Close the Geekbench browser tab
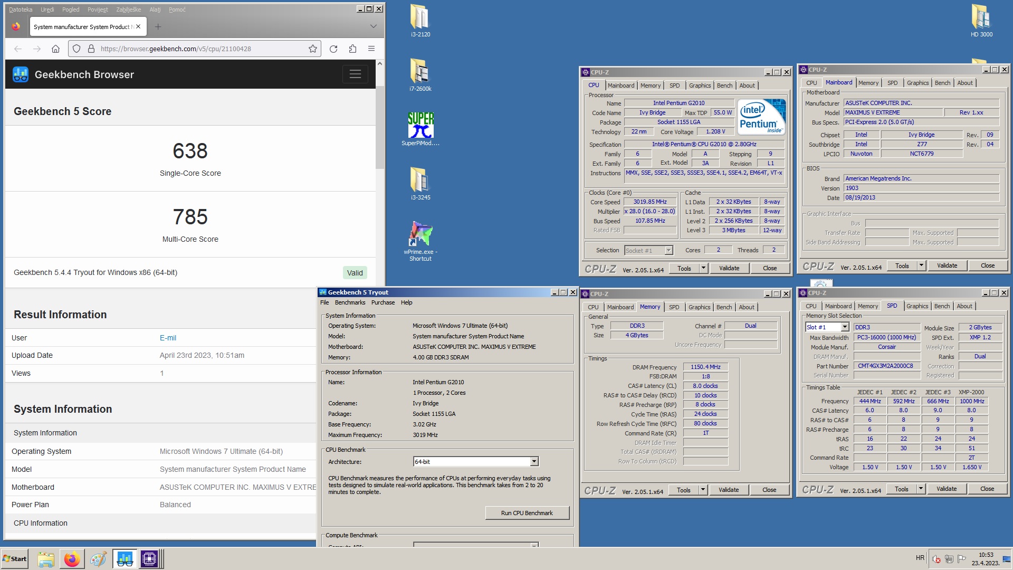Screen dimensions: 1013x570 click(138, 26)
